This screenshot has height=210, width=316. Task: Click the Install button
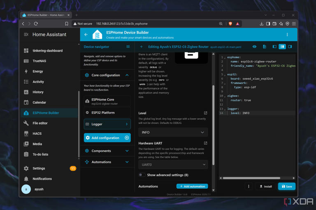(x=266, y=187)
